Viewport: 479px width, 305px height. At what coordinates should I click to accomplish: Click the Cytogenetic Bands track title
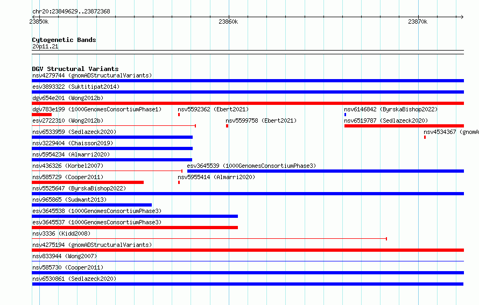(x=64, y=40)
